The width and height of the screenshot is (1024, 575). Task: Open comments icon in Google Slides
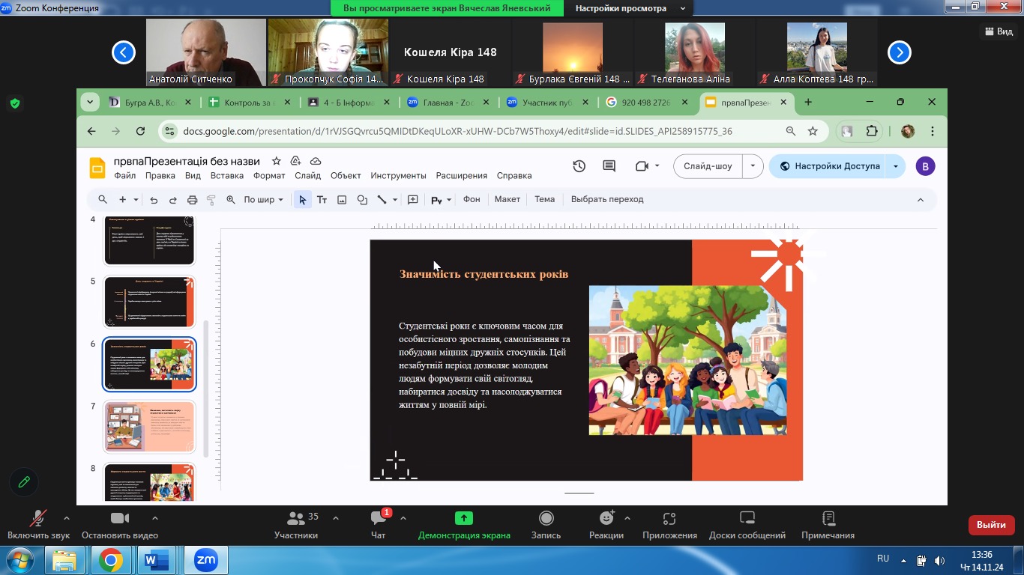click(609, 166)
